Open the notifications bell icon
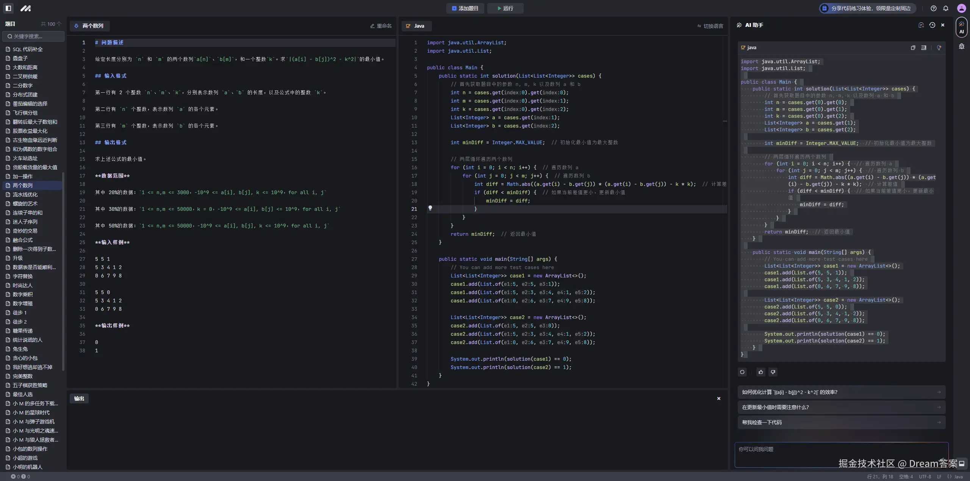This screenshot has height=481, width=970. 946,8
